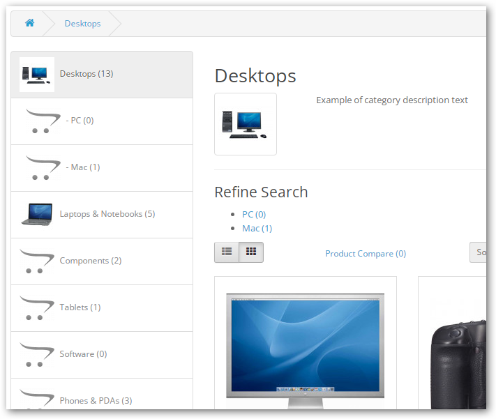Click the Desktops page heading
Viewport: 496px width, 419px height.
(x=255, y=76)
